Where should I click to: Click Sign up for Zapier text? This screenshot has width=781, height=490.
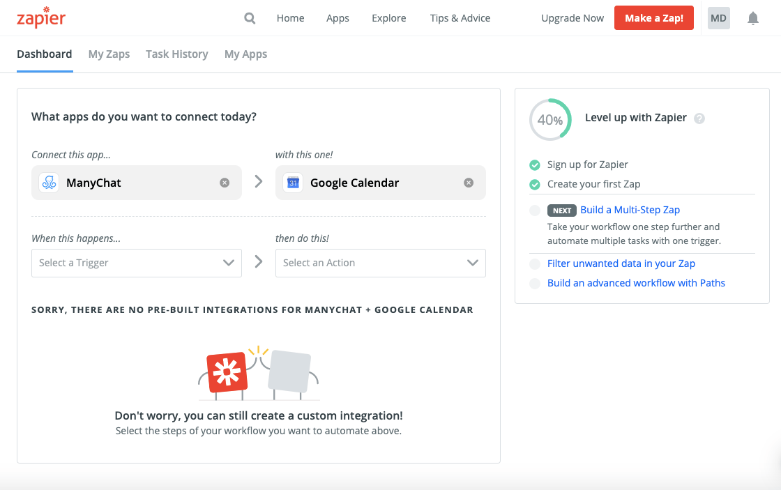588,164
